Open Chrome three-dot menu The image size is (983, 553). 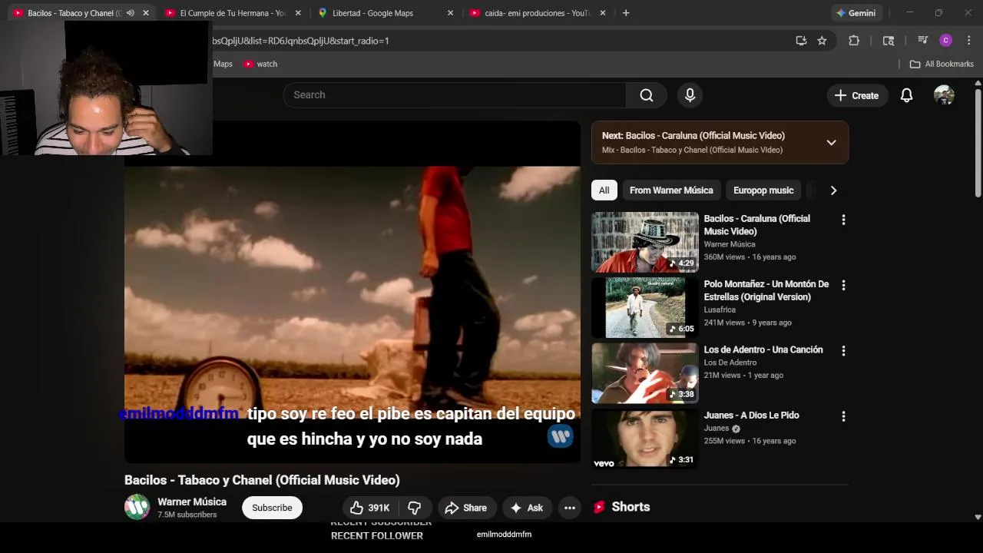point(968,41)
